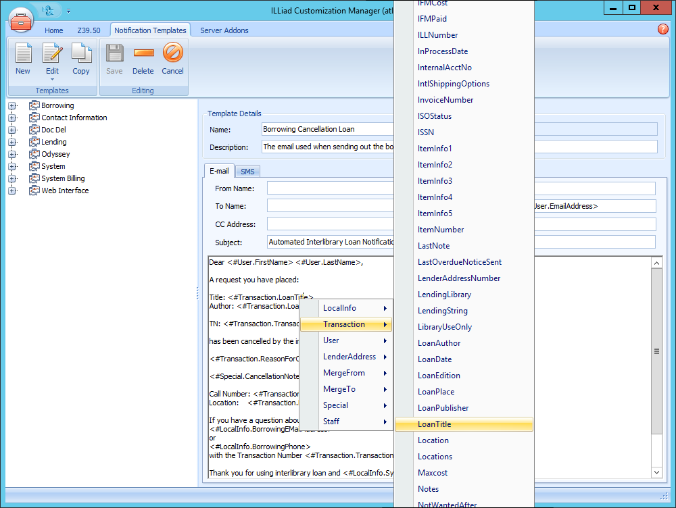Click the Subject input field
Image resolution: width=676 pixels, height=508 pixels.
click(x=328, y=241)
